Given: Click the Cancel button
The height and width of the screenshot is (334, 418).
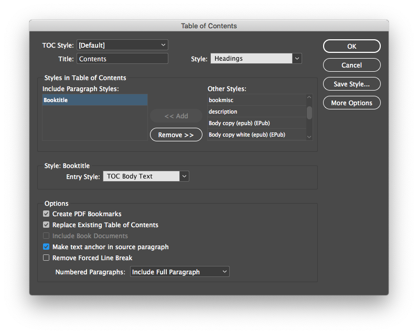Looking at the screenshot, I should tap(351, 65).
